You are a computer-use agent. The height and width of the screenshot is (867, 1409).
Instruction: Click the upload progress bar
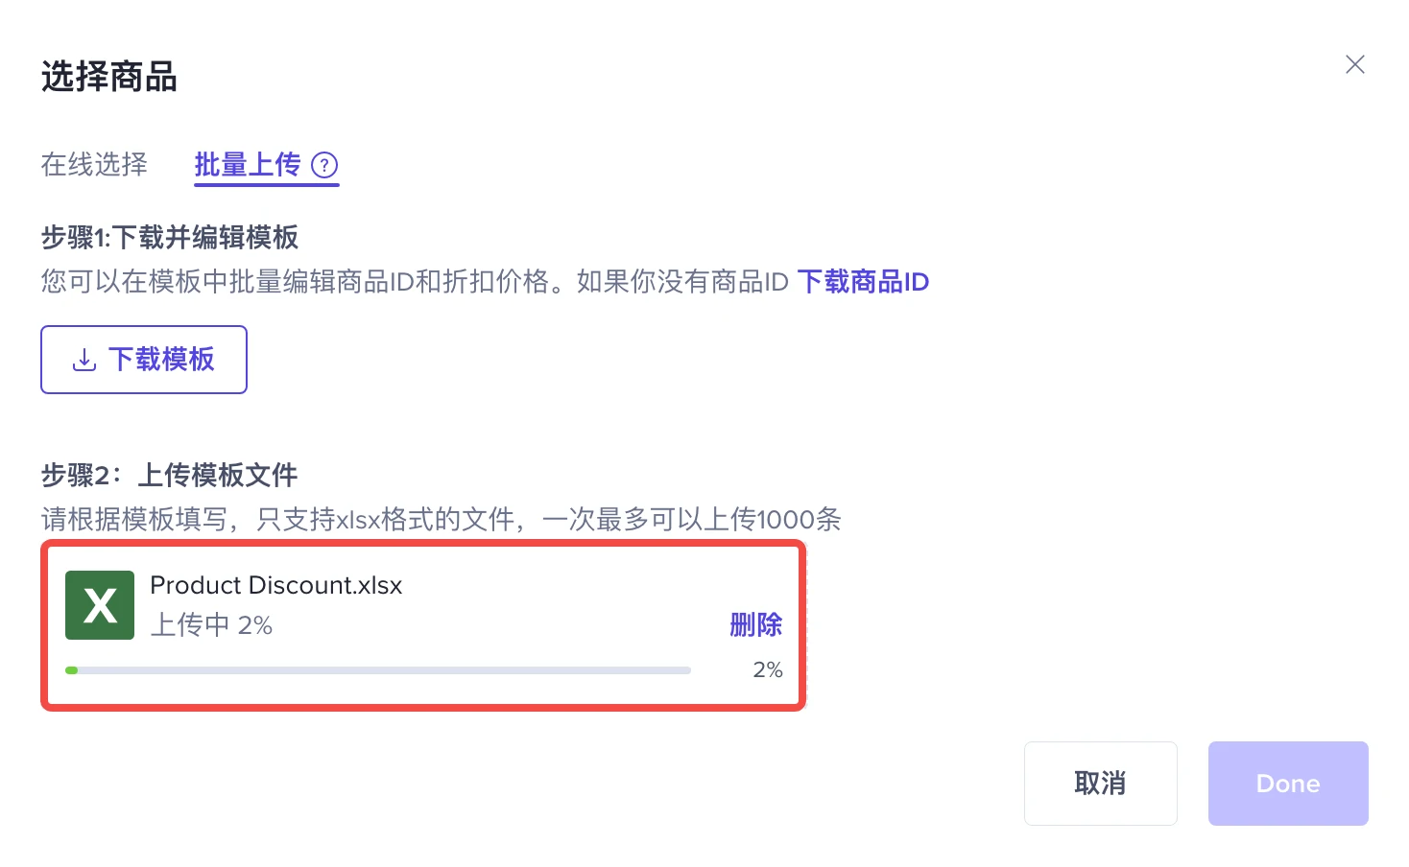point(378,669)
